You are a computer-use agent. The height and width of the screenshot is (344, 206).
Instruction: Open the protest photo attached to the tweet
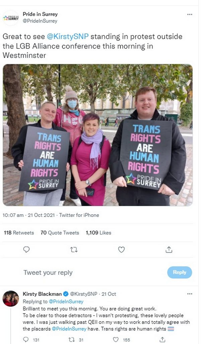click(98, 135)
